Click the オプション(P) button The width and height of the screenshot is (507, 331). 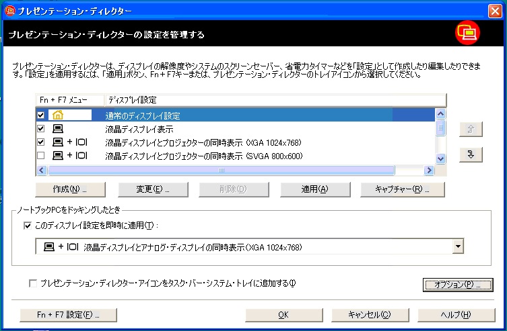(458, 284)
